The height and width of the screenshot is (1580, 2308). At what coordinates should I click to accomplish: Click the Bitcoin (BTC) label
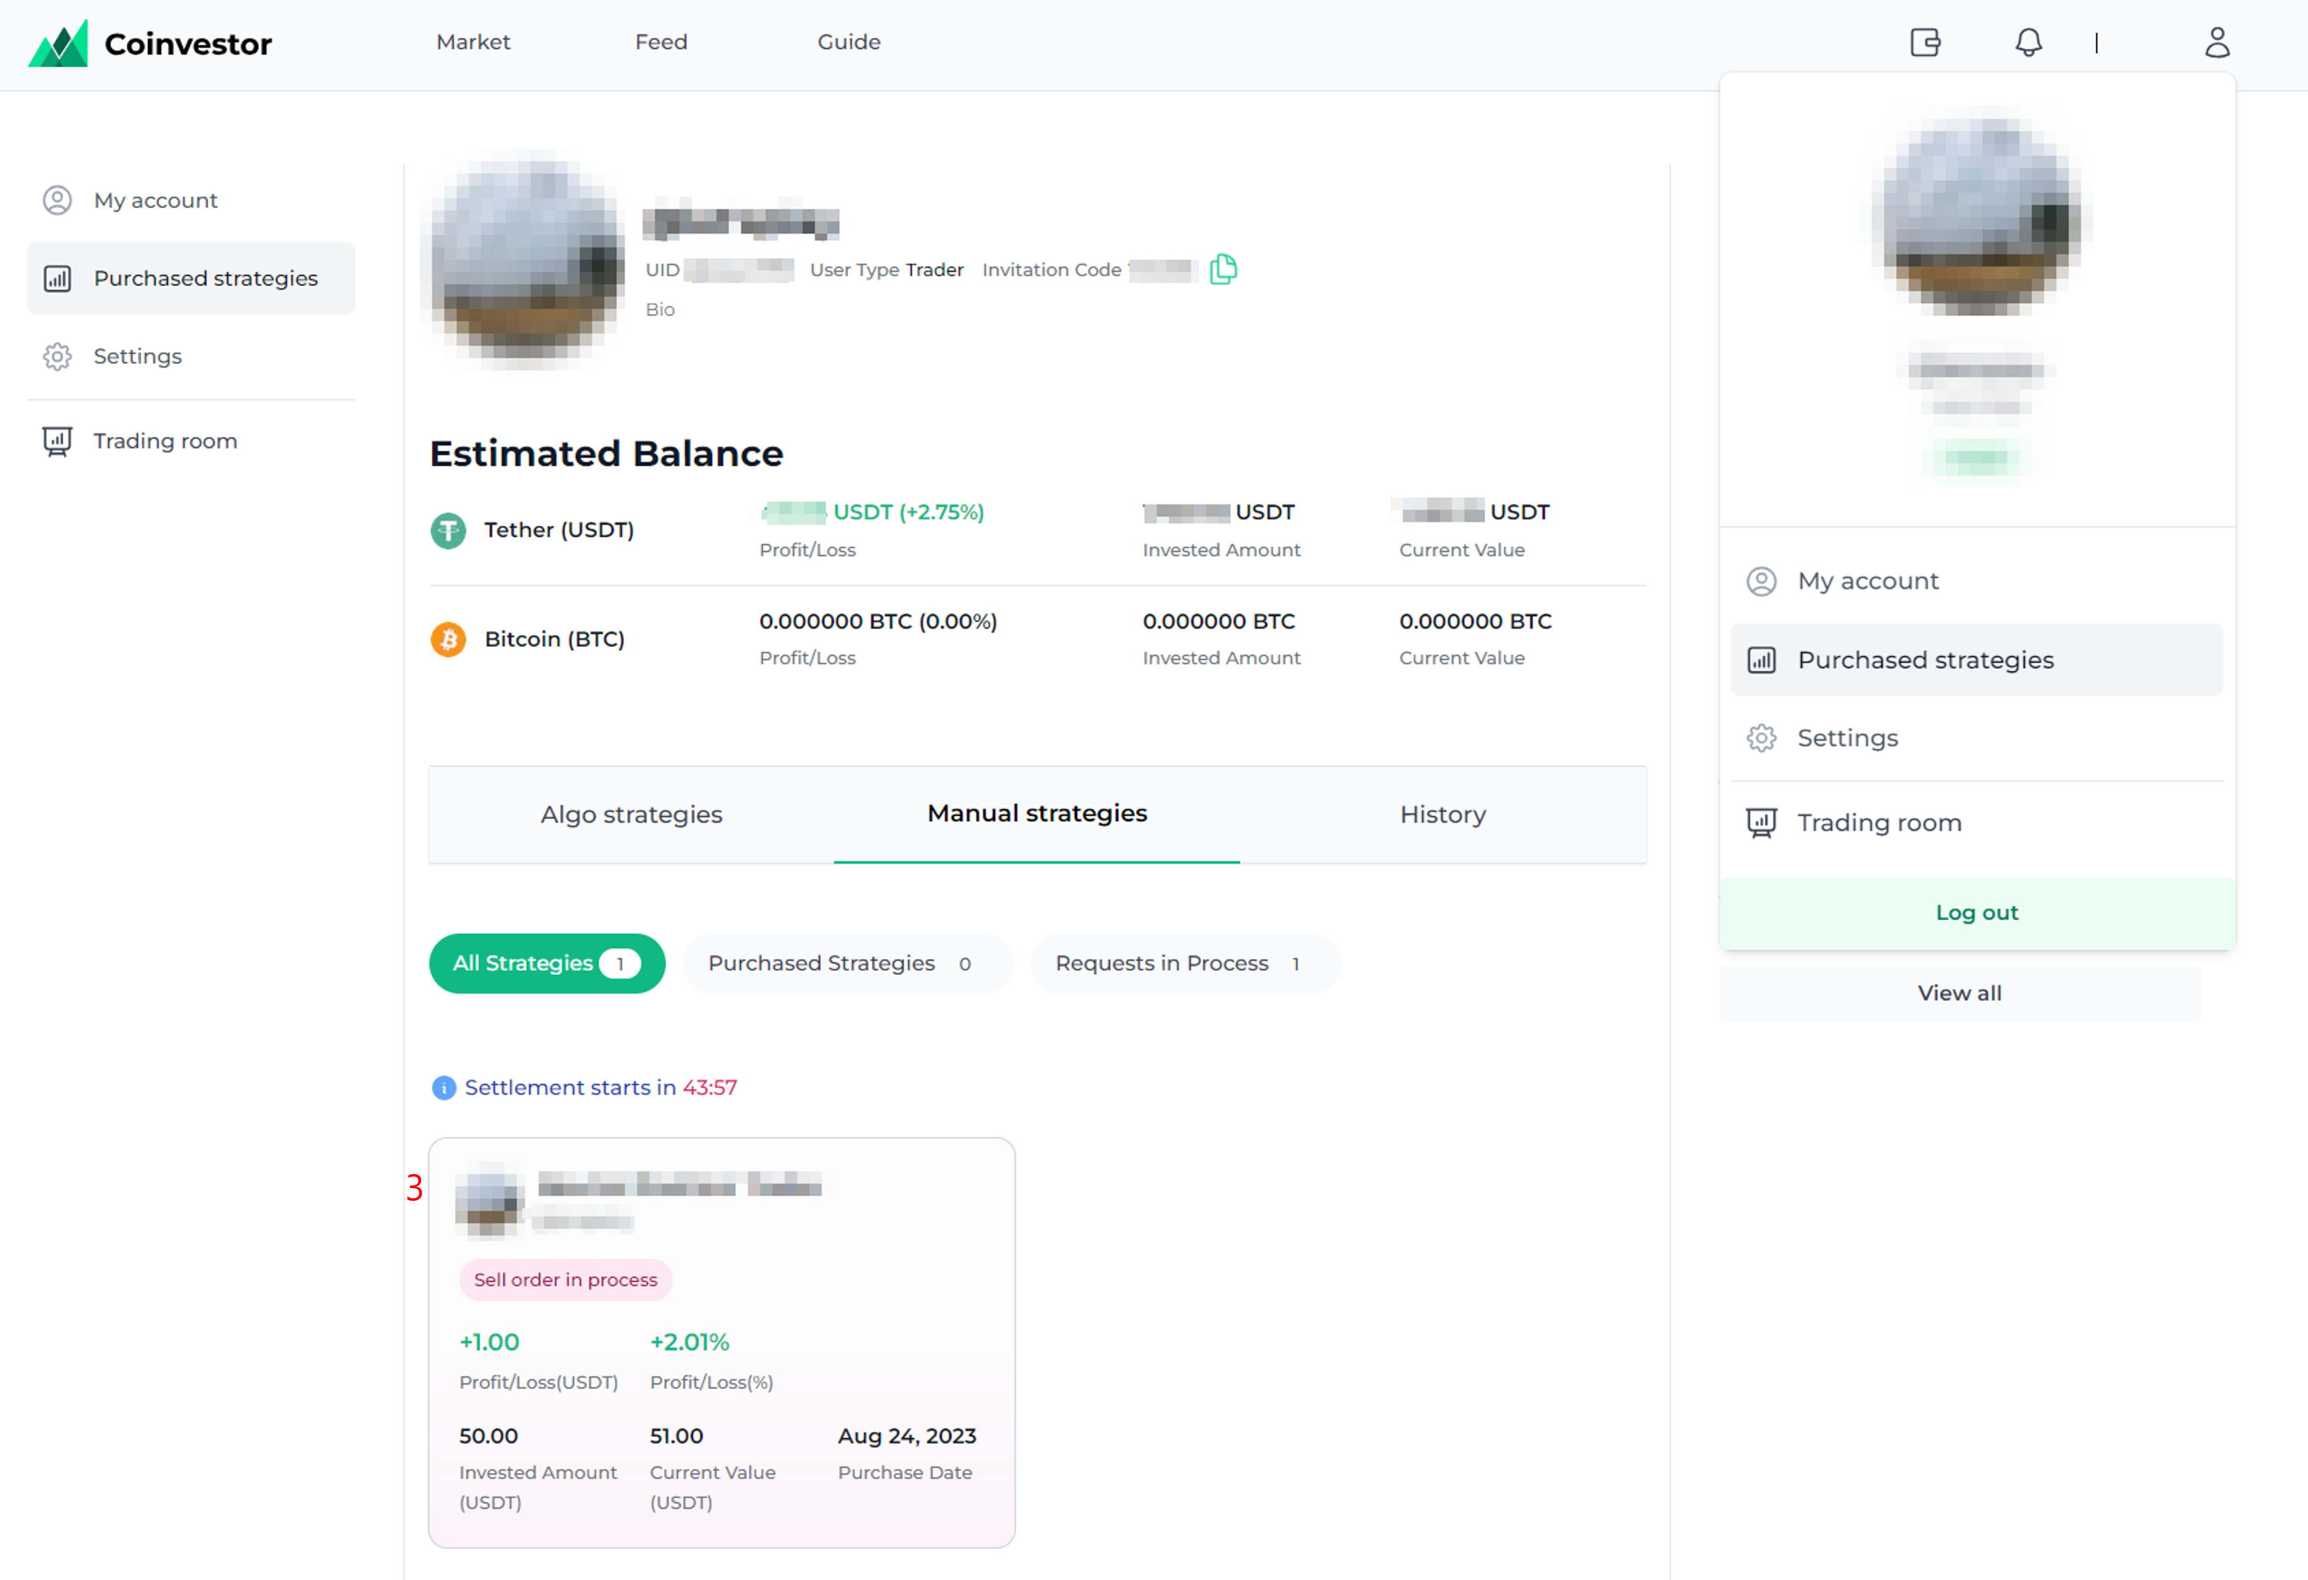tap(554, 639)
